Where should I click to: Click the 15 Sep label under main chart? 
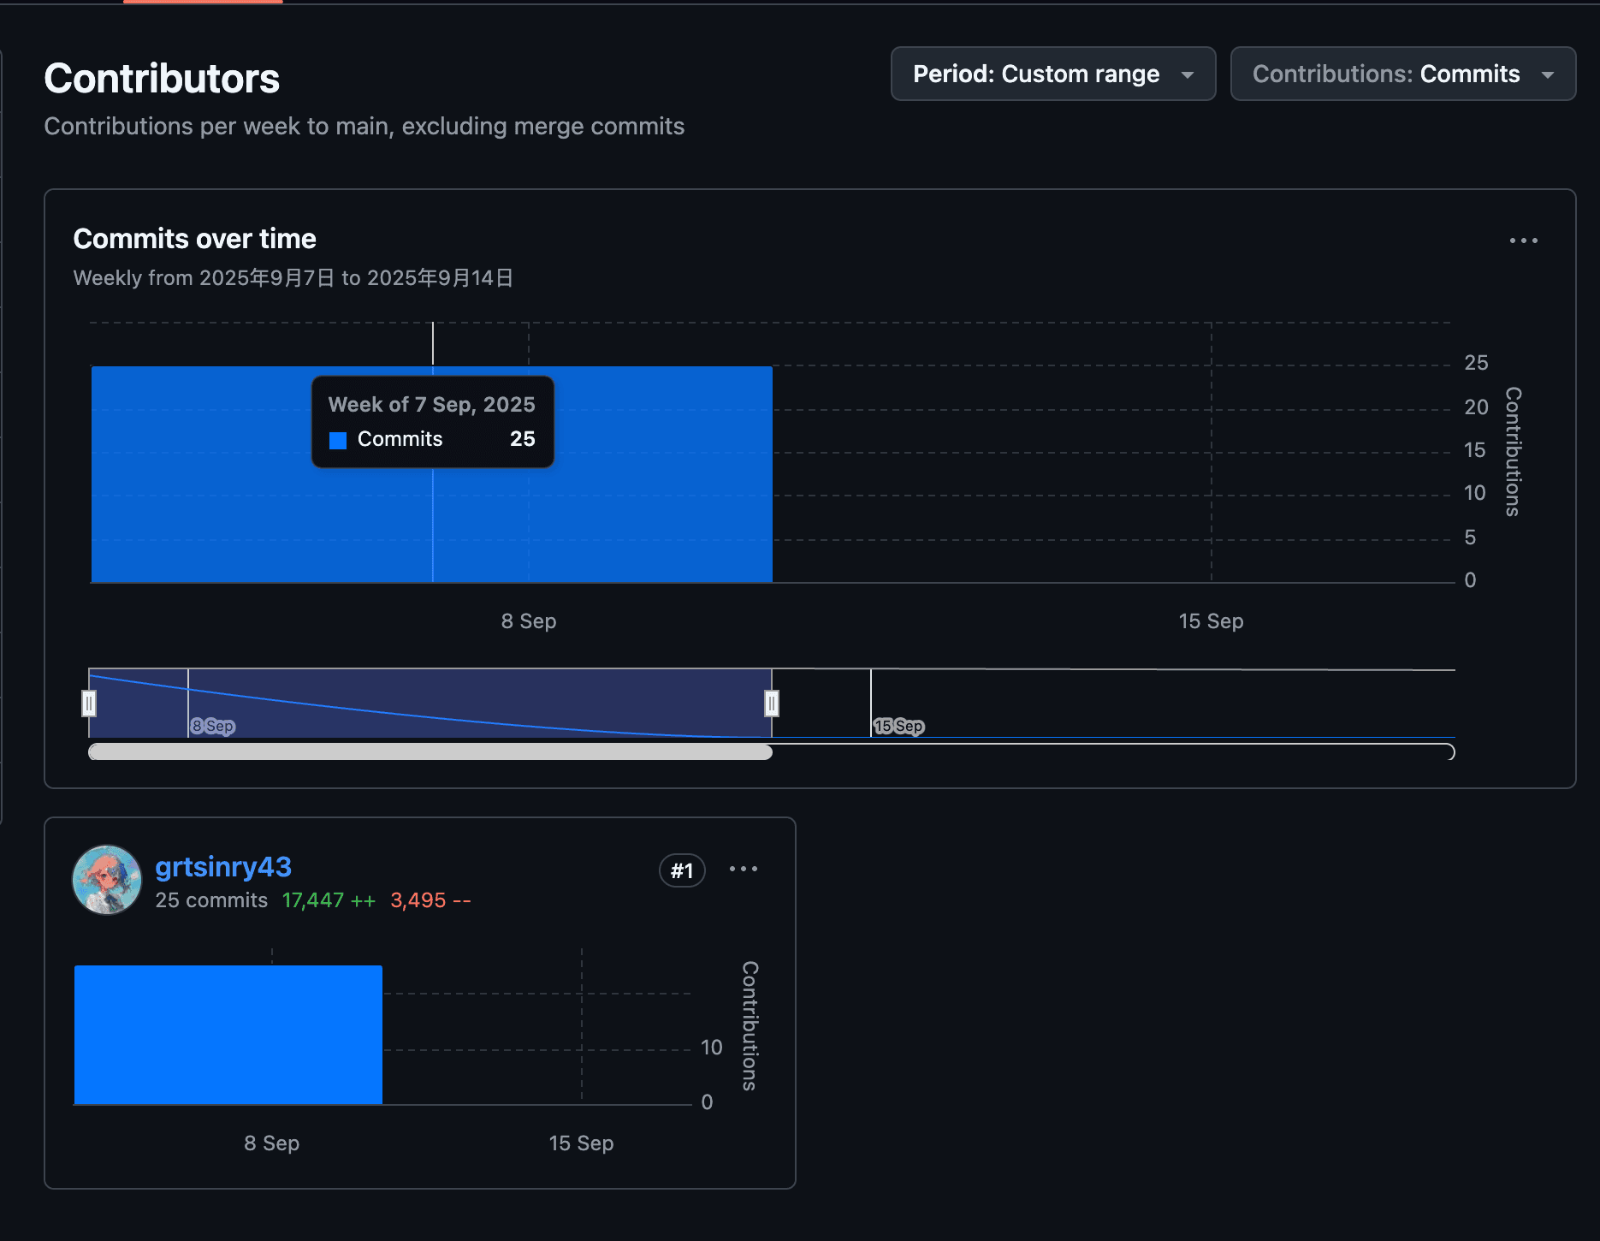pyautogui.click(x=1211, y=621)
